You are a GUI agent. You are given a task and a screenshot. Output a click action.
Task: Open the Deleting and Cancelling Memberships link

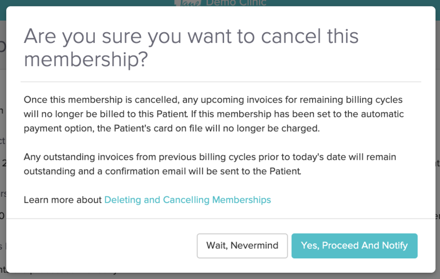tap(187, 200)
